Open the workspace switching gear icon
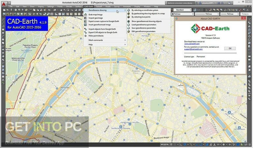The height and width of the screenshot is (148, 253). point(224,144)
